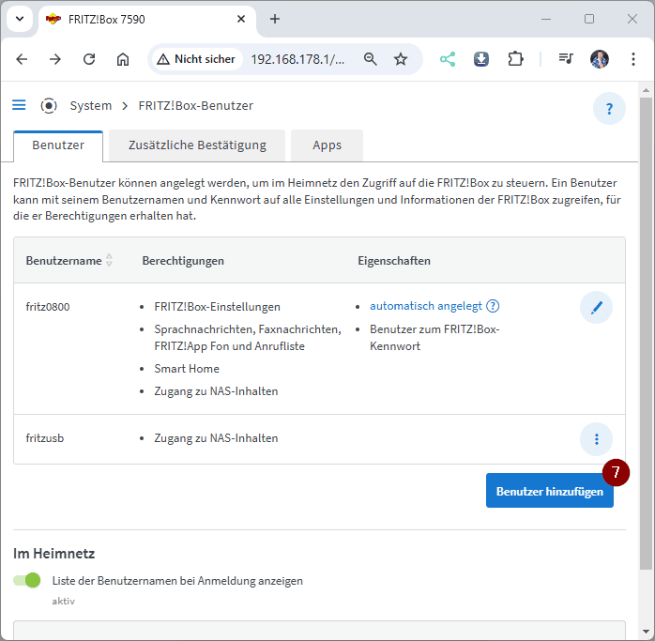Viewport: 655px width, 641px height.
Task: Click the help question mark icon
Action: coord(609,109)
